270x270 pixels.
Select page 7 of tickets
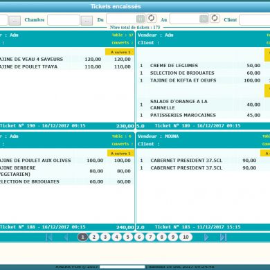150,237
